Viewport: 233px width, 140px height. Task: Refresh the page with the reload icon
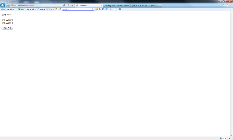point(71,5)
